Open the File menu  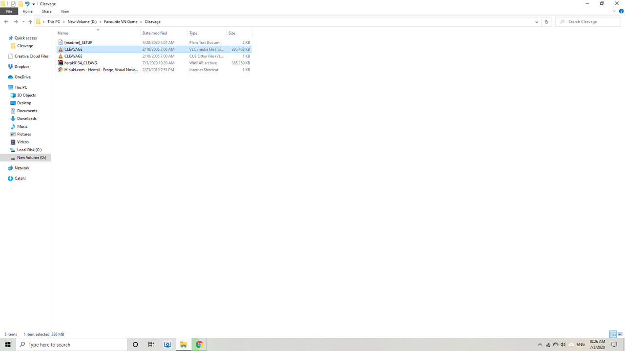9,11
